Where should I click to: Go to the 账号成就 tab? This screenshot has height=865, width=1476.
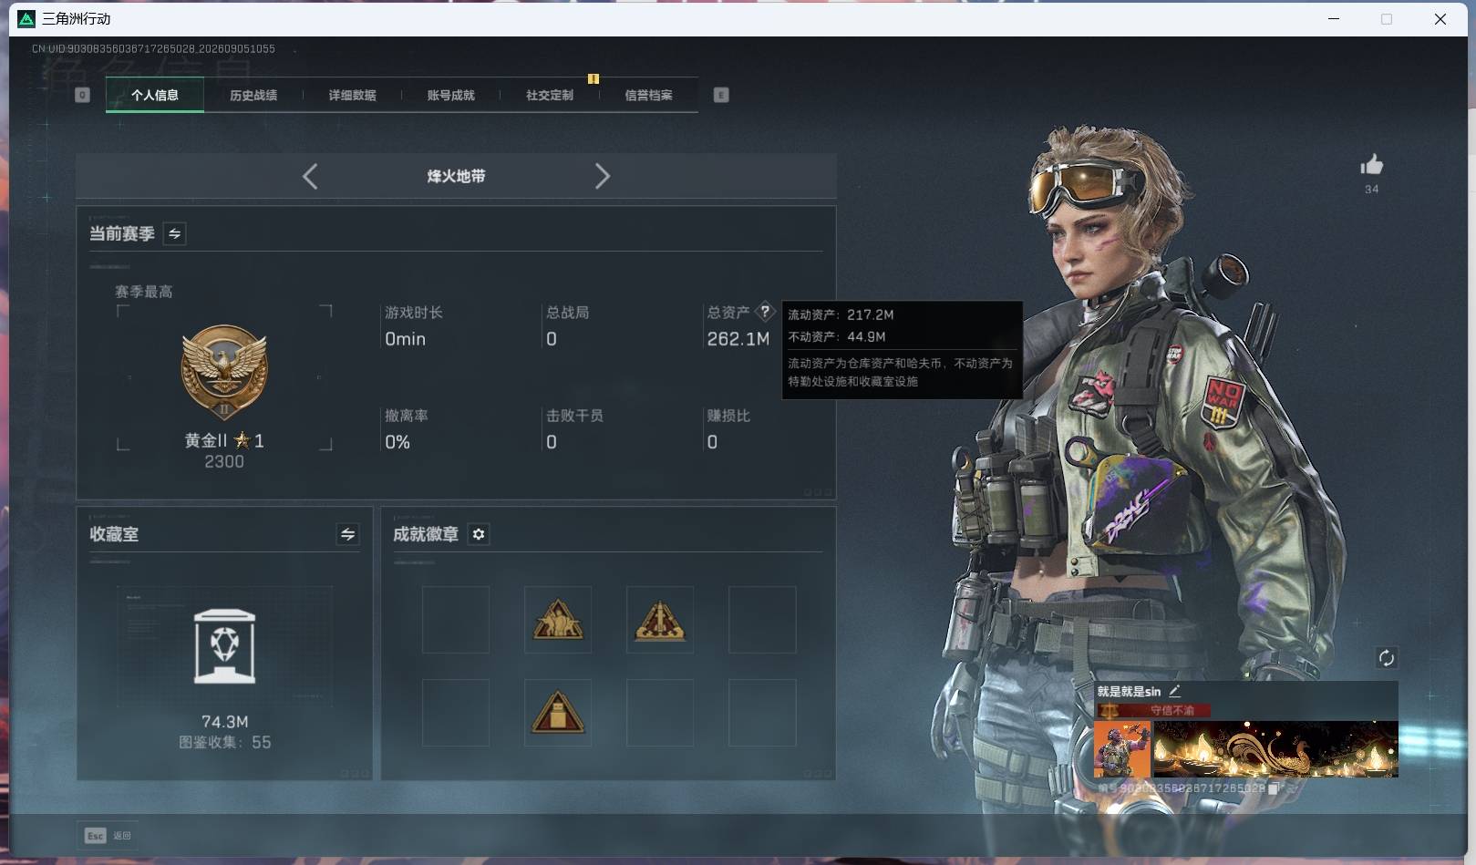[450, 95]
